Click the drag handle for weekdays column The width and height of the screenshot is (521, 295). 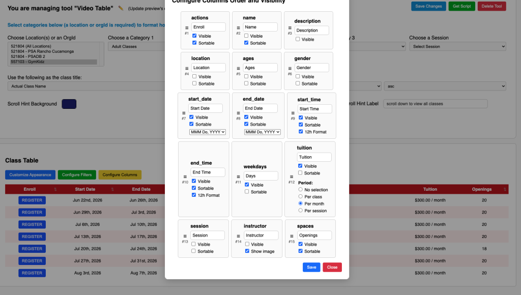pyautogui.click(x=238, y=176)
